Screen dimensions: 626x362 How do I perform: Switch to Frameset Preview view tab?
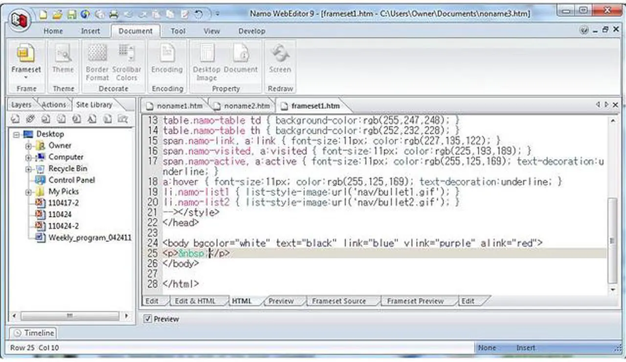click(415, 301)
